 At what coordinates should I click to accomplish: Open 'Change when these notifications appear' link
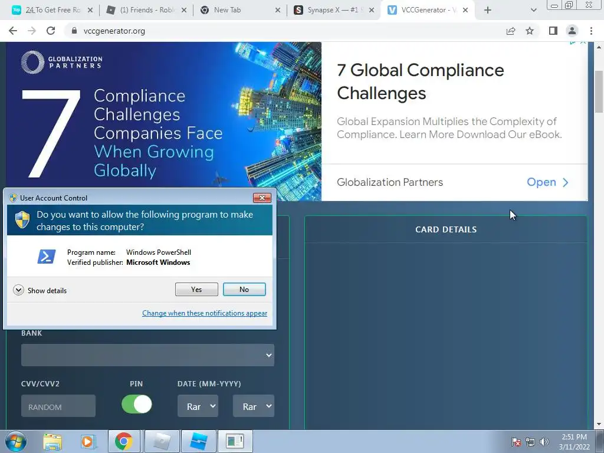click(205, 313)
